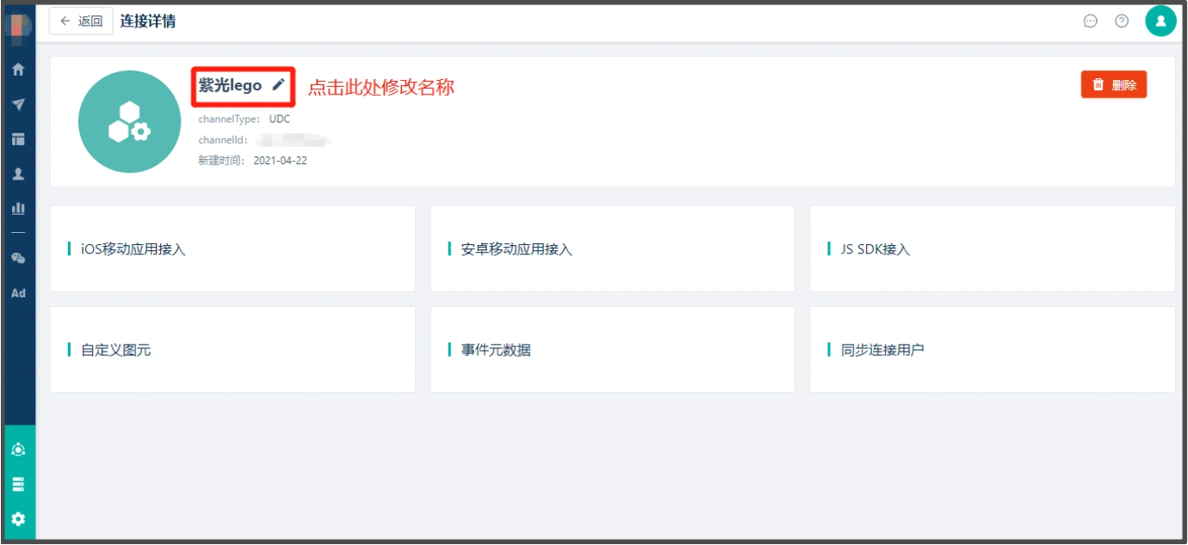The image size is (1188, 545).
Task: Open the server stack icon in sidebar
Action: click(18, 484)
